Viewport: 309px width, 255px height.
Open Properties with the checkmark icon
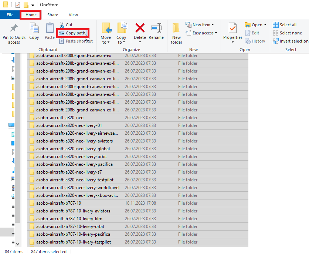(x=232, y=28)
